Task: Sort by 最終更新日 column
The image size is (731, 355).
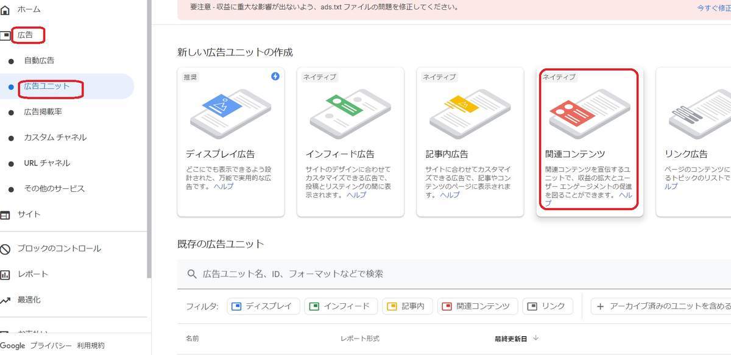Action: point(510,338)
